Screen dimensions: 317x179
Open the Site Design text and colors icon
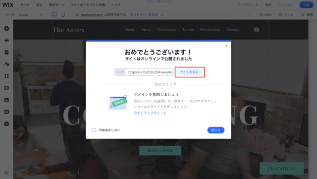(x=6, y=64)
